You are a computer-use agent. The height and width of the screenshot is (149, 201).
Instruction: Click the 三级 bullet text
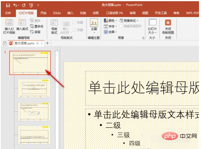[123, 135]
